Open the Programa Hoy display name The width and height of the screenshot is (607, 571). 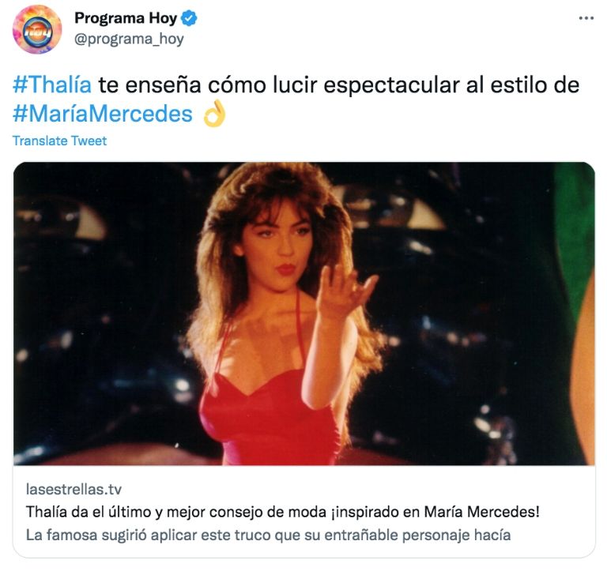pyautogui.click(x=126, y=18)
